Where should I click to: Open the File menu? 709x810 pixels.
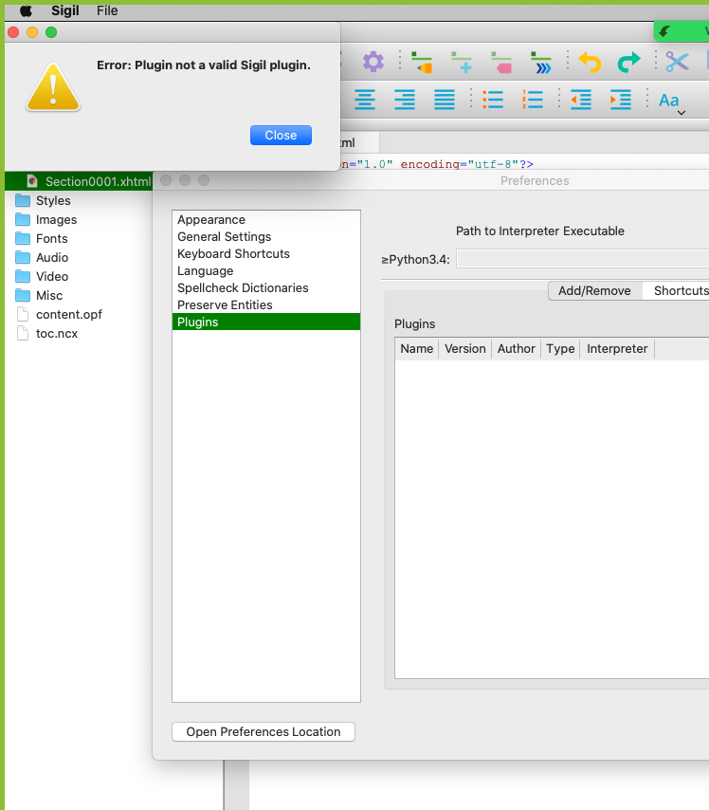pos(107,10)
